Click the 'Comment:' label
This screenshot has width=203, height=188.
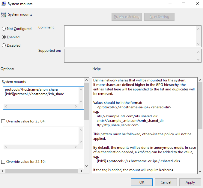click(46, 27)
